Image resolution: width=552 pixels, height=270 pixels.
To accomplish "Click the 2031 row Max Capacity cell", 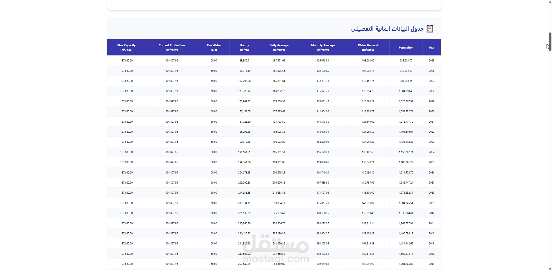I will click(126, 122).
